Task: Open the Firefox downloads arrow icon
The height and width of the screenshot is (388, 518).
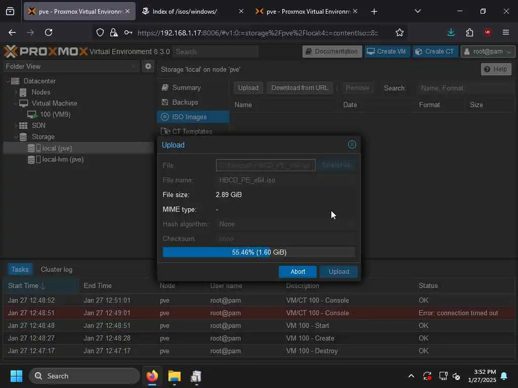Action: pos(451,32)
